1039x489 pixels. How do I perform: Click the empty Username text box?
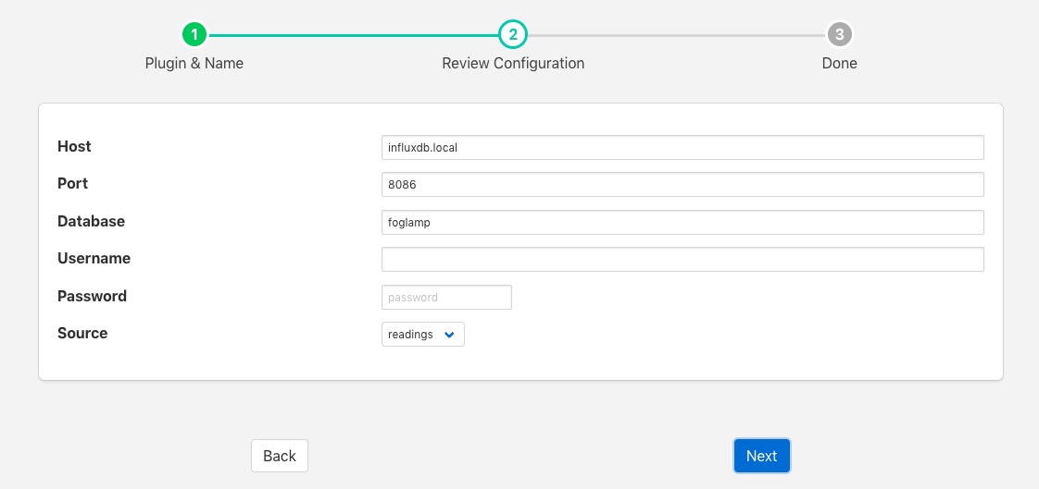point(682,260)
